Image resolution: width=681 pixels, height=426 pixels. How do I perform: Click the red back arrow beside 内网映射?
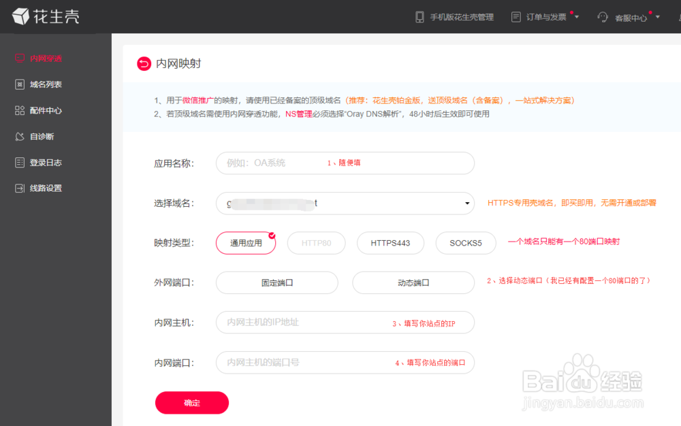tap(144, 64)
